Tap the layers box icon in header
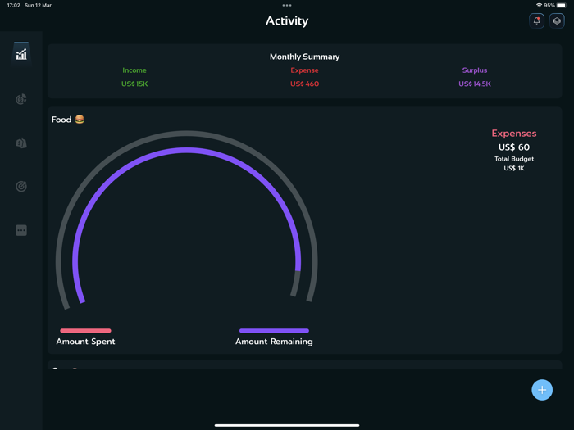Screen dimensions: 574x430 [x=557, y=20]
